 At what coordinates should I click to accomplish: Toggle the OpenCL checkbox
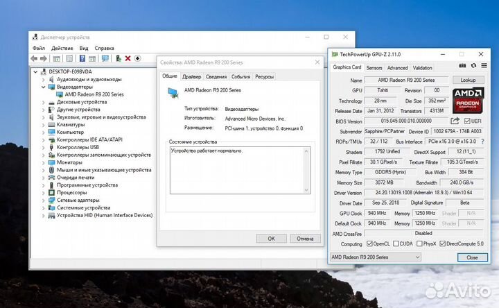pyautogui.click(x=371, y=243)
